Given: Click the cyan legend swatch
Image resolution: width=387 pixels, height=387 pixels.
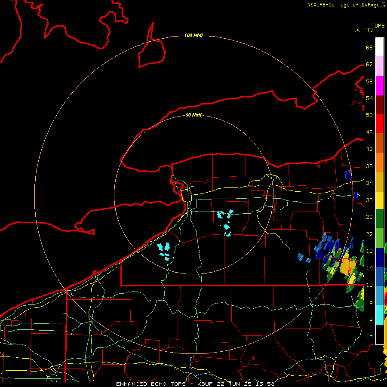Looking at the screenshot, I should 380,315.
